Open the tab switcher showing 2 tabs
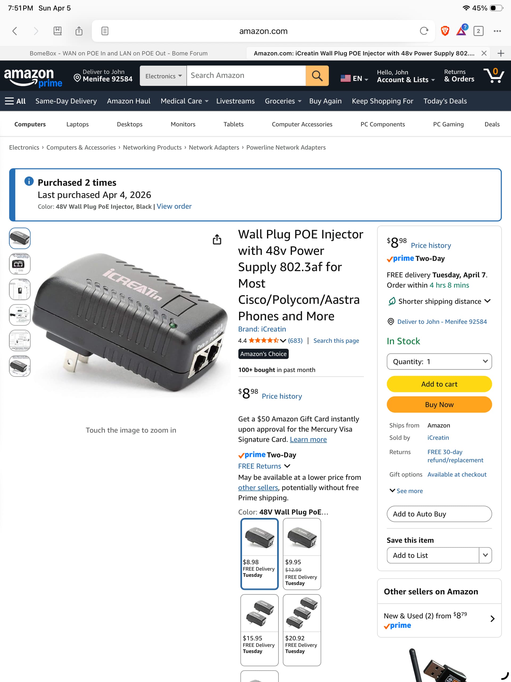This screenshot has width=511, height=682. point(478,31)
